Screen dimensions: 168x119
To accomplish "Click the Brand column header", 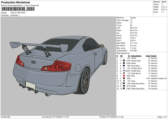I will (155, 56).
